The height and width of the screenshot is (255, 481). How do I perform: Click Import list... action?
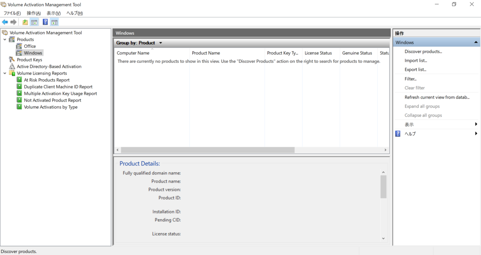416,61
